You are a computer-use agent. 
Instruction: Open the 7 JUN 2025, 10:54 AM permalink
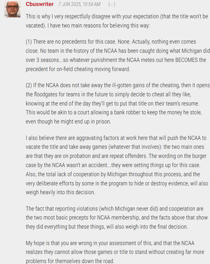click(79, 4)
